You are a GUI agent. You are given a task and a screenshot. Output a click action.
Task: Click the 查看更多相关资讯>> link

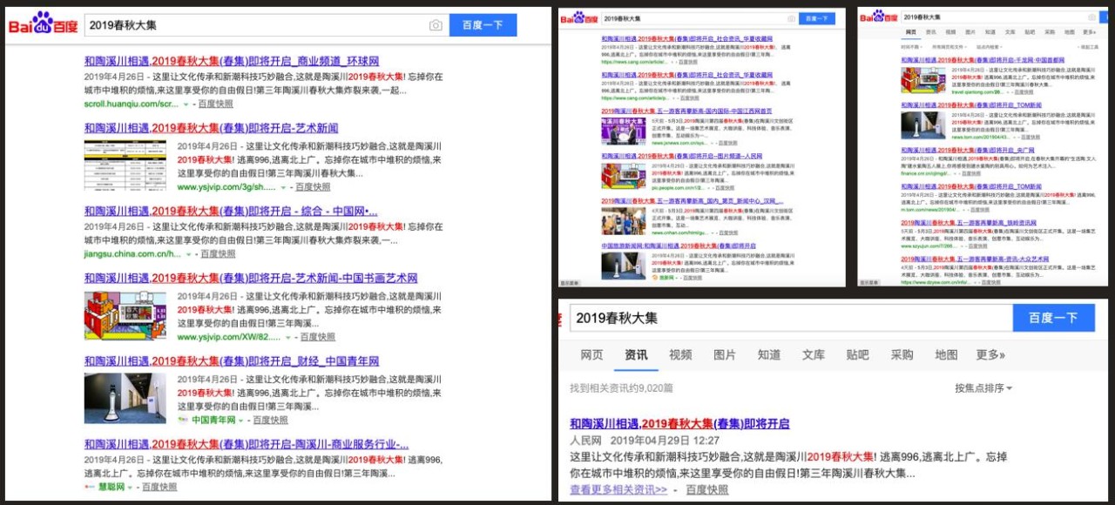(x=618, y=490)
